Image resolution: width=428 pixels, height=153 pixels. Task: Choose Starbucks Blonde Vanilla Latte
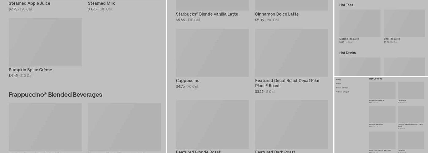tap(207, 14)
